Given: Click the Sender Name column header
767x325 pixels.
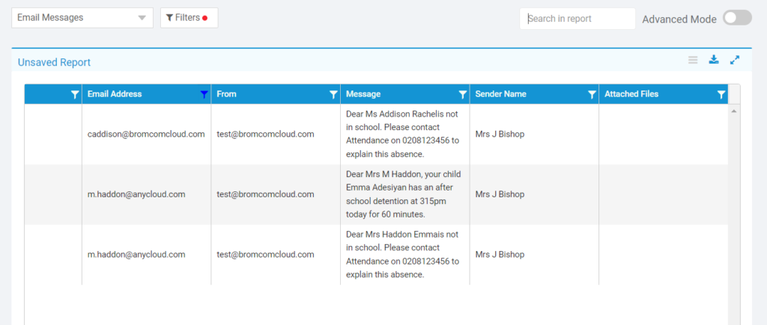Looking at the screenshot, I should coord(500,94).
